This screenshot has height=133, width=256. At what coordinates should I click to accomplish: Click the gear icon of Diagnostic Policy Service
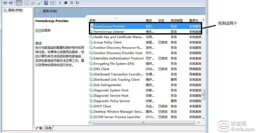click(91, 101)
